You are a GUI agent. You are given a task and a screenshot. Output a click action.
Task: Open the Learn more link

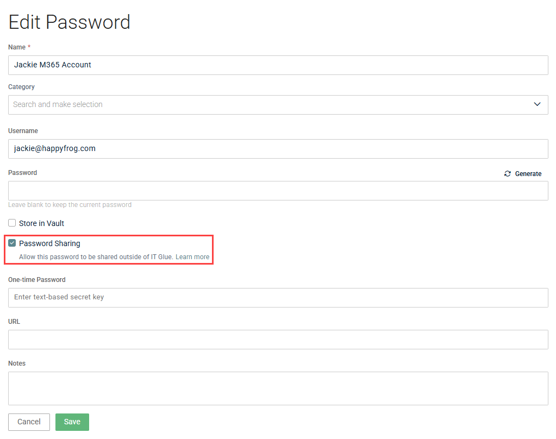click(x=192, y=257)
